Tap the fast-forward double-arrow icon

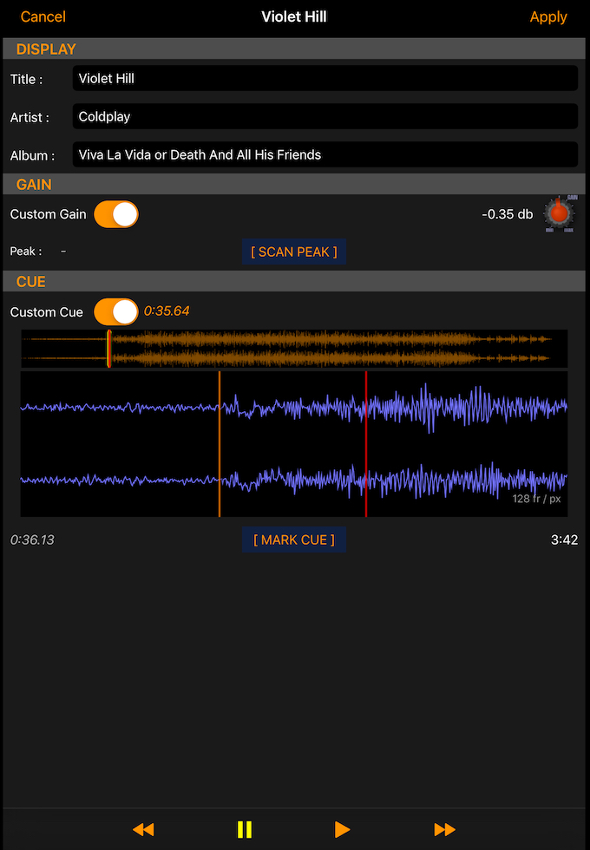coord(444,829)
